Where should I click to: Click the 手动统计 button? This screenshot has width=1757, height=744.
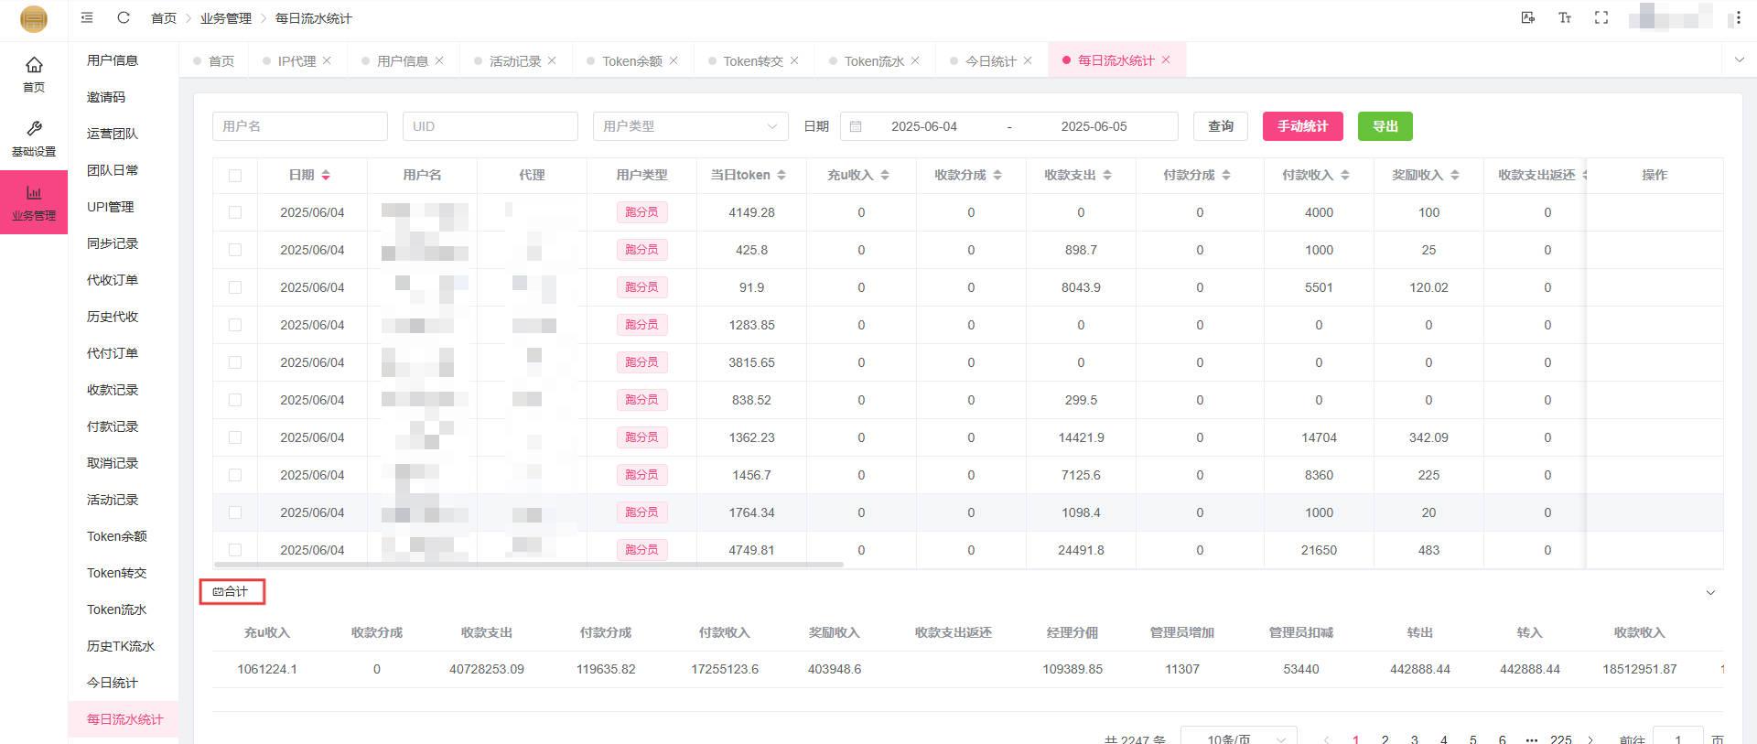pos(1302,126)
